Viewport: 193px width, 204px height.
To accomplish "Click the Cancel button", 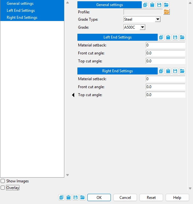I will [x=125, y=197].
